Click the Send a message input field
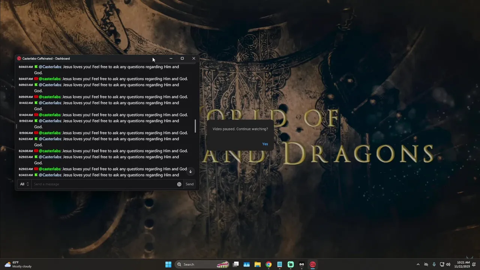Viewport: 480px width, 270px height. point(104,184)
